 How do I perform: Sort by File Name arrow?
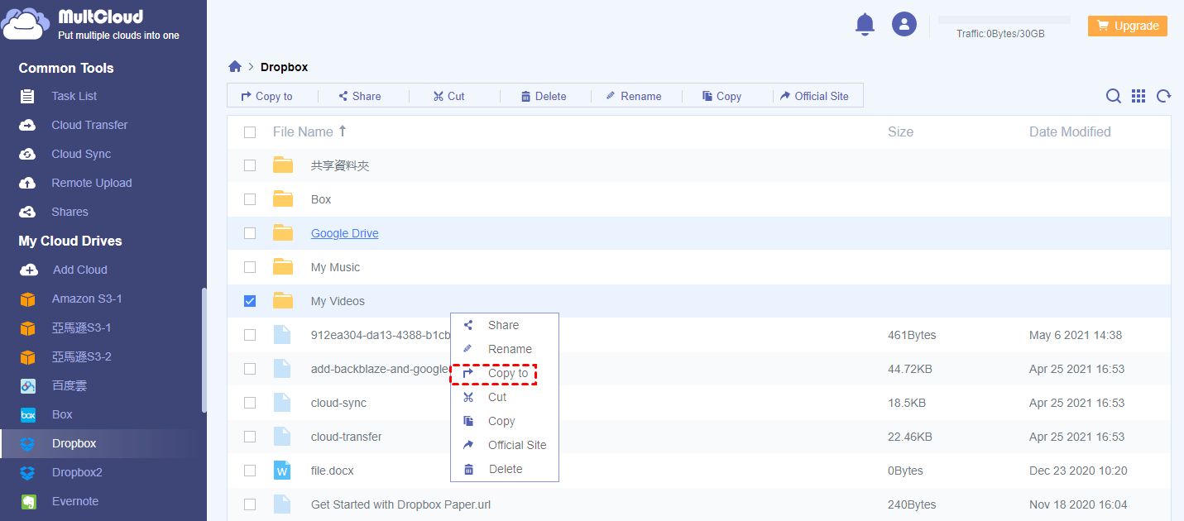(343, 131)
